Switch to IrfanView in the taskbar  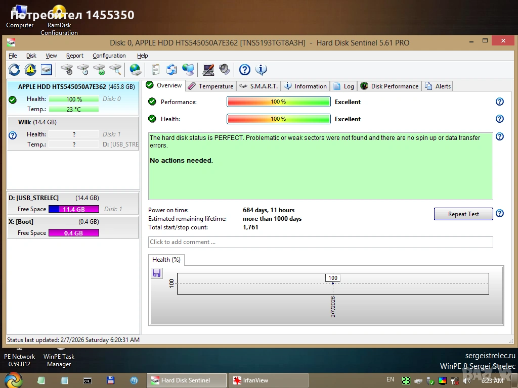[269, 380]
